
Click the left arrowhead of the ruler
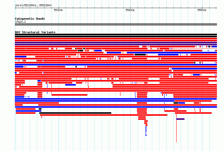tap(16, 8)
